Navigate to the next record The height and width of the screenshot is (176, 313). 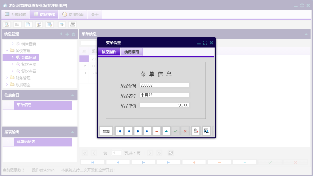click(138, 131)
